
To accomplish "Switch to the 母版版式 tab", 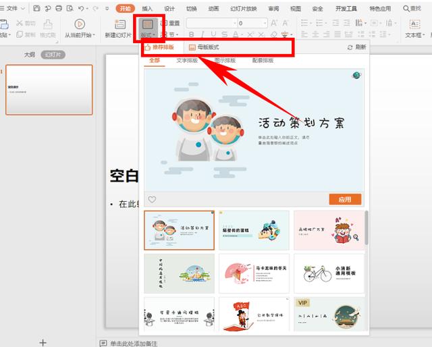I will coord(204,47).
